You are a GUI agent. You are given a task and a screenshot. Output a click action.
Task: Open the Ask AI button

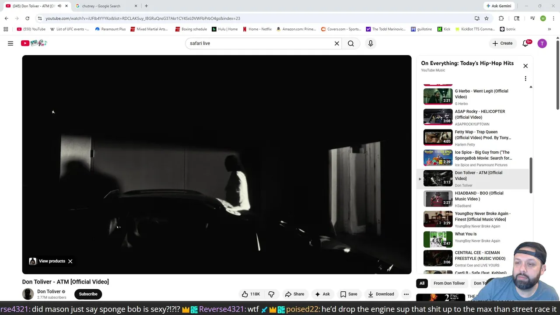[322, 294]
